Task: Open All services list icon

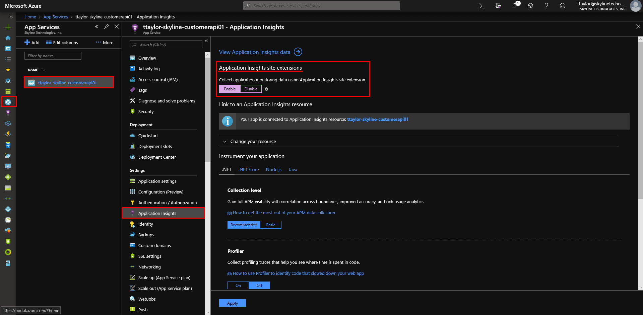Action: tap(8, 59)
